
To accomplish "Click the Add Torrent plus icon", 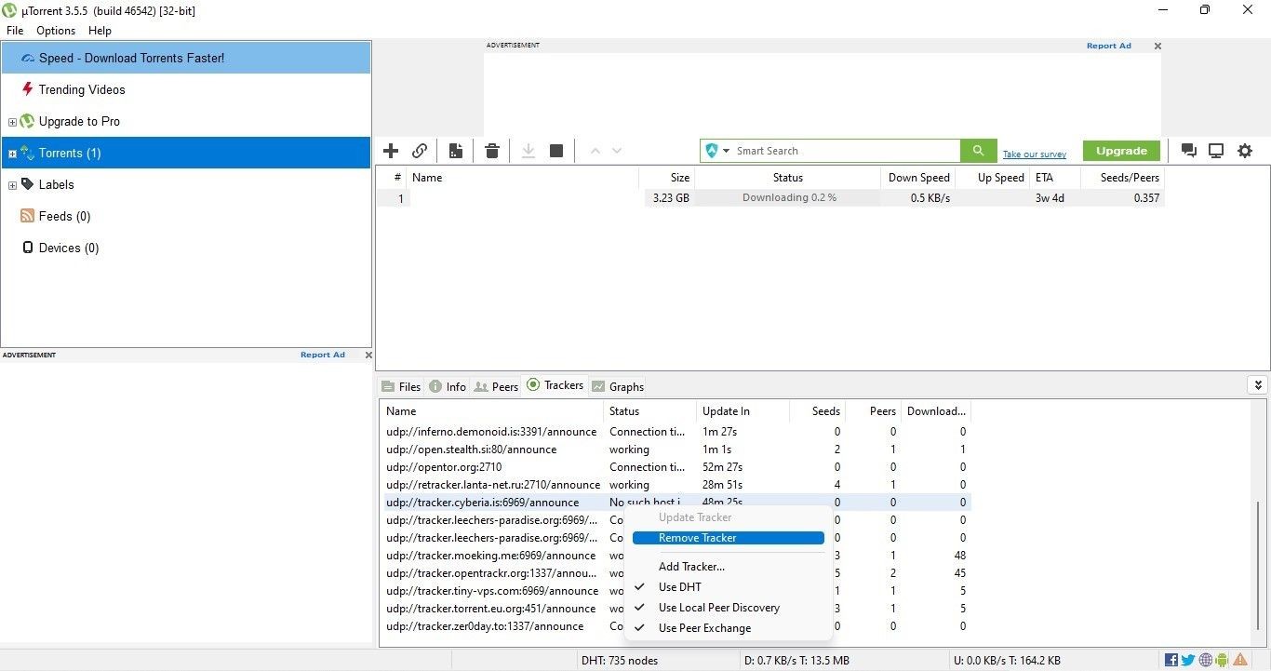I will tap(391, 151).
